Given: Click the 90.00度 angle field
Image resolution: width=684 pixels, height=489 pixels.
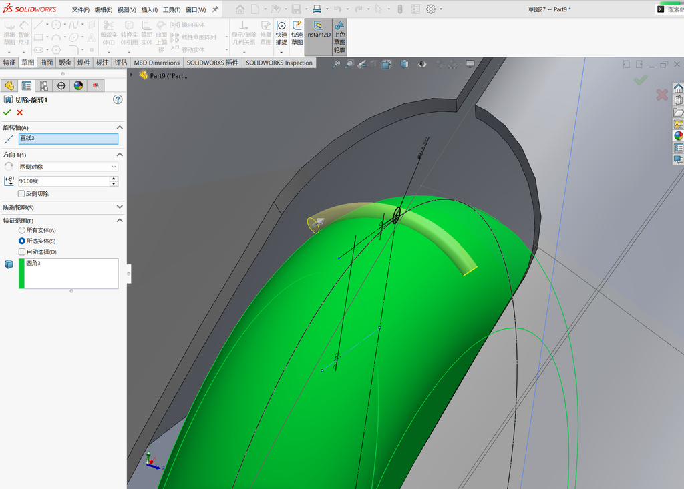Looking at the screenshot, I should tap(63, 181).
